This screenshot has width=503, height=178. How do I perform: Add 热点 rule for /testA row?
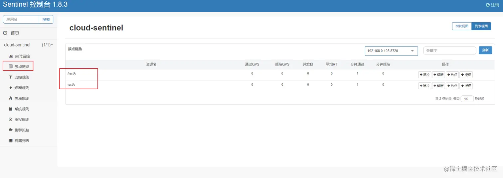(452, 75)
